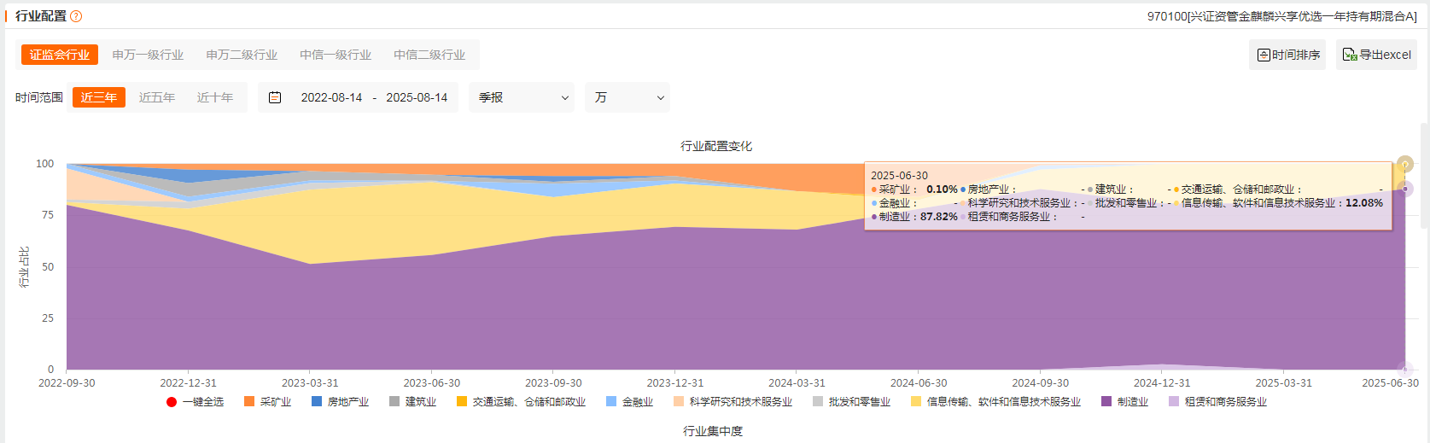Select the 证监会行业 tab

pos(60,55)
